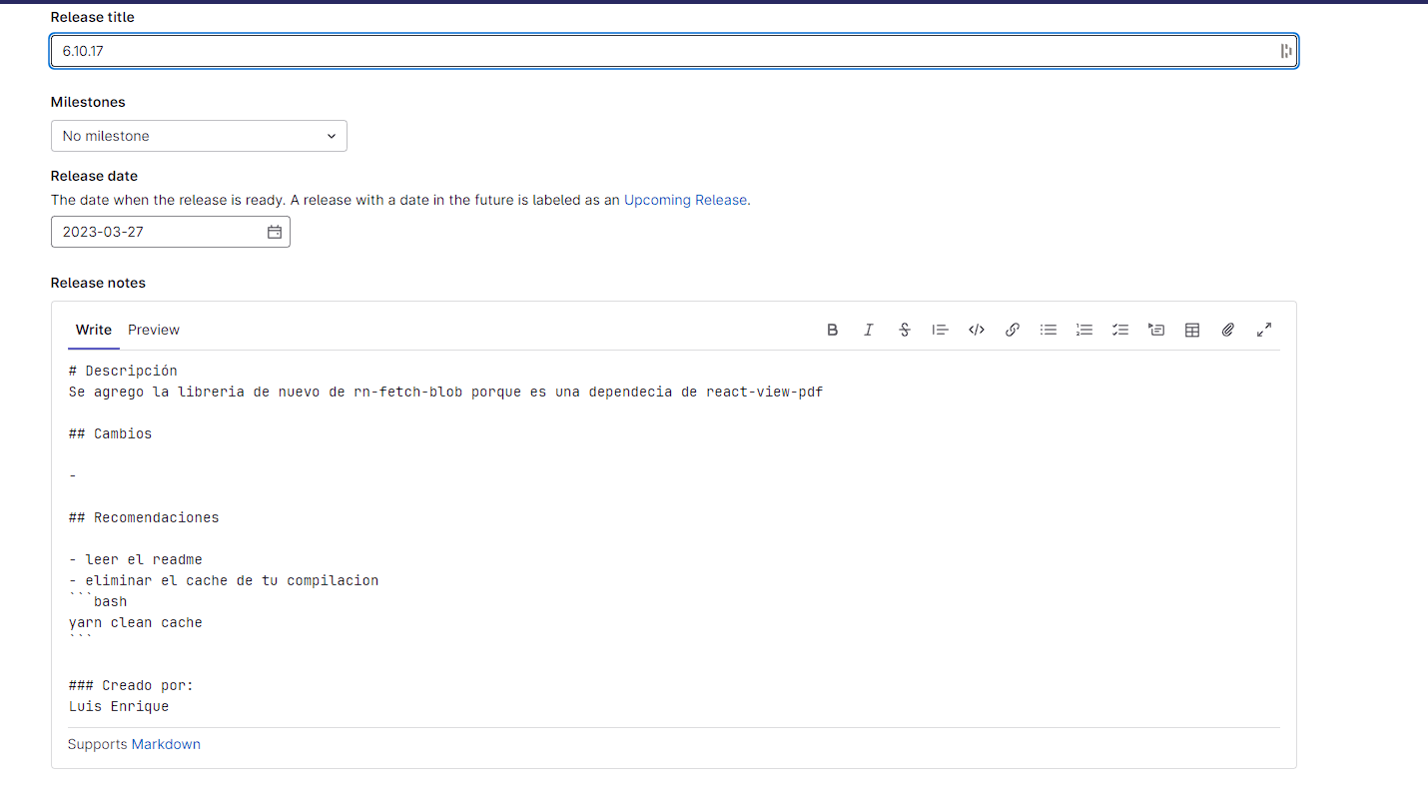Add a numbered list to notes
1428x795 pixels.
pos(1084,330)
